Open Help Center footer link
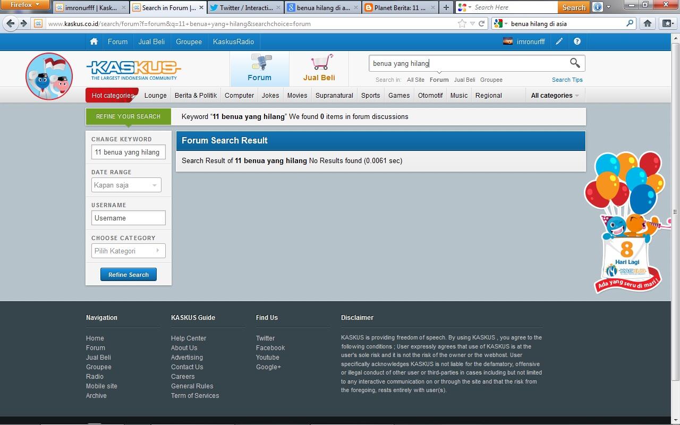680x425 pixels. tap(189, 338)
